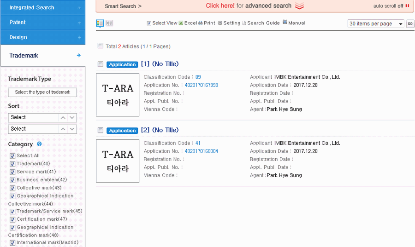Open the Search Guide document icon

coord(244,23)
